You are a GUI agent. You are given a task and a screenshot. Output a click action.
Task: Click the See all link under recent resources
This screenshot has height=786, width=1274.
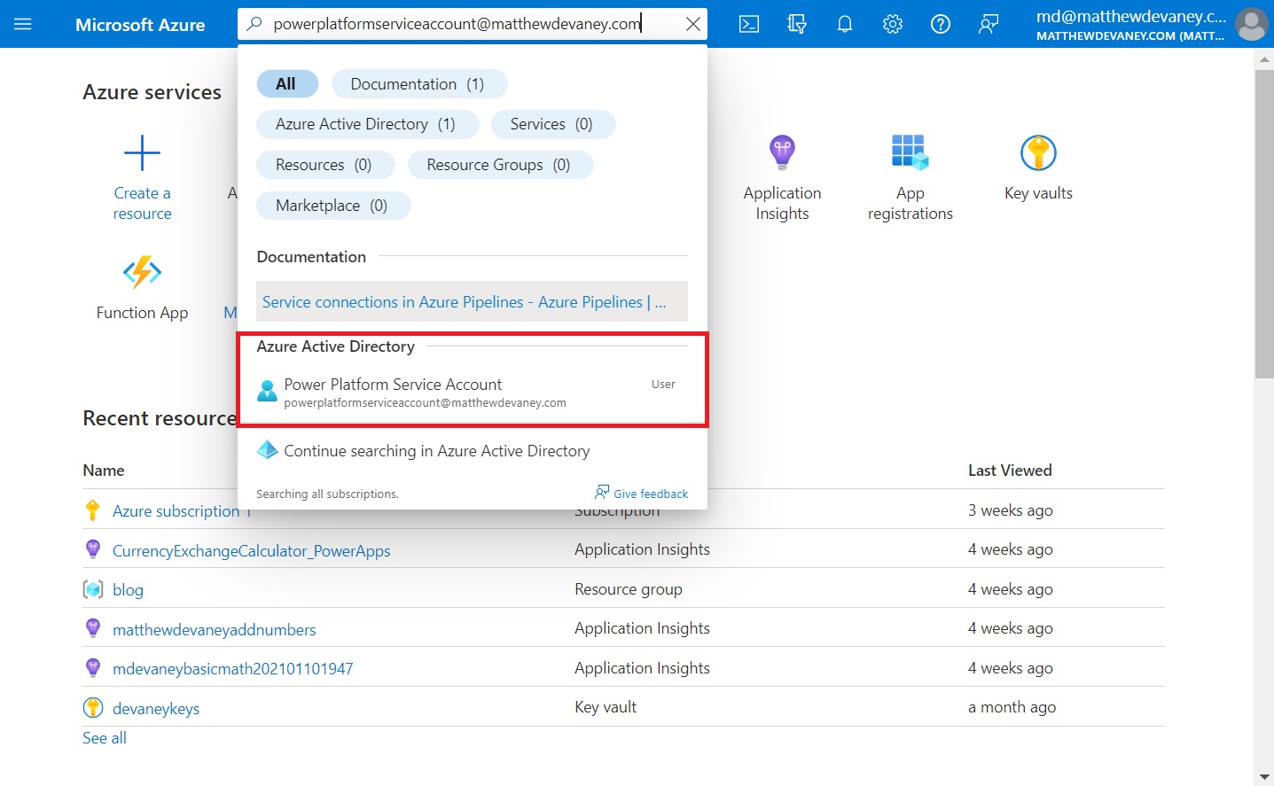104,737
